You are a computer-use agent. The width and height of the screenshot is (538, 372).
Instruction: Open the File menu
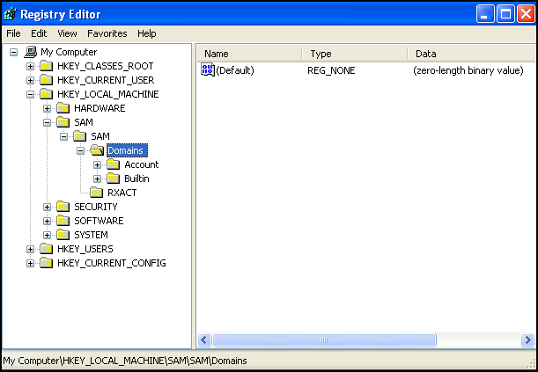click(x=13, y=33)
